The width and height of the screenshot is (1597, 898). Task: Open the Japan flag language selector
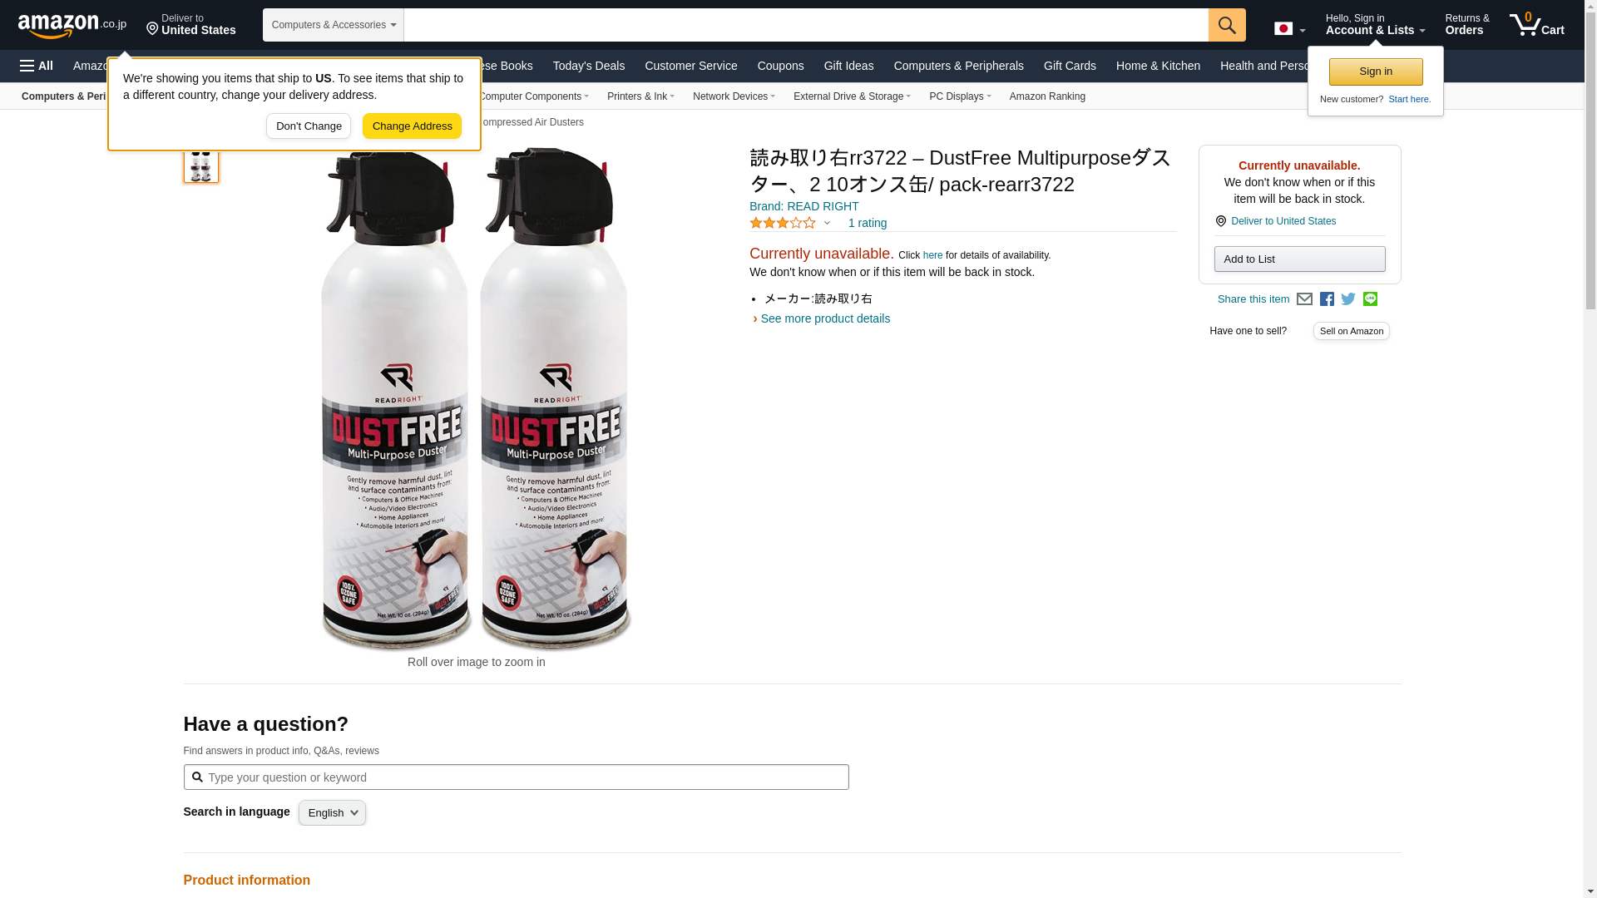[1289, 29]
